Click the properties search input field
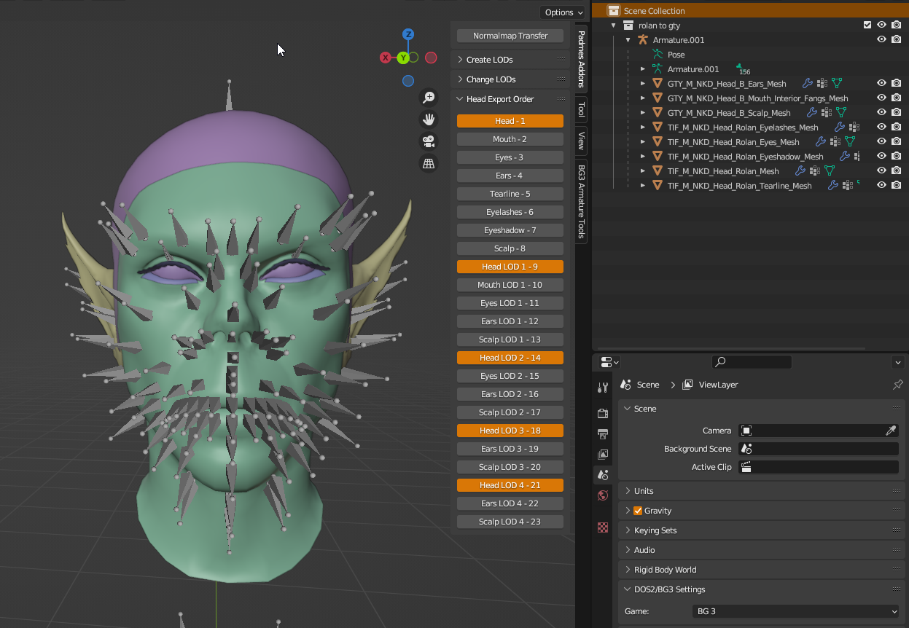The width and height of the screenshot is (909, 628). 752,362
